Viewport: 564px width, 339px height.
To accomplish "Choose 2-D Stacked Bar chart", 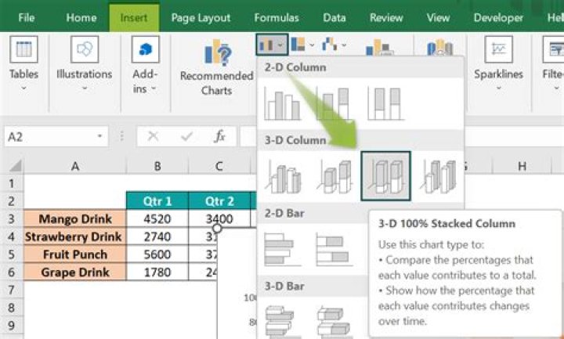I will coord(334,249).
